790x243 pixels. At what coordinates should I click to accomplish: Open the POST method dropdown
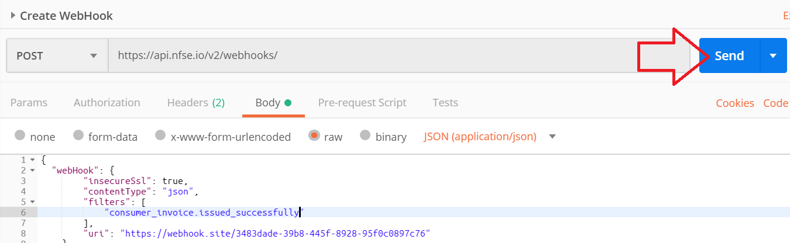(57, 56)
